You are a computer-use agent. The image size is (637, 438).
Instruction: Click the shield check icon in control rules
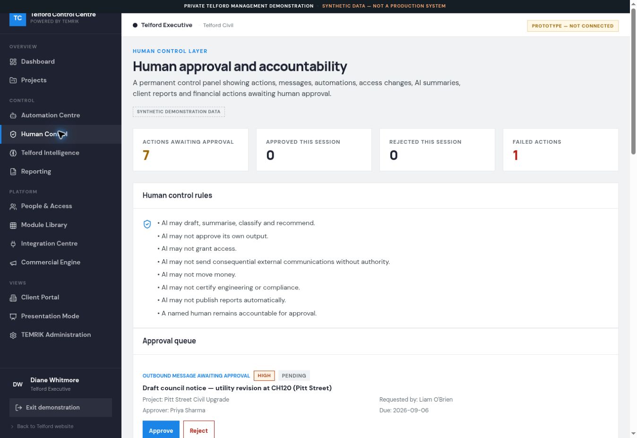coord(147,224)
